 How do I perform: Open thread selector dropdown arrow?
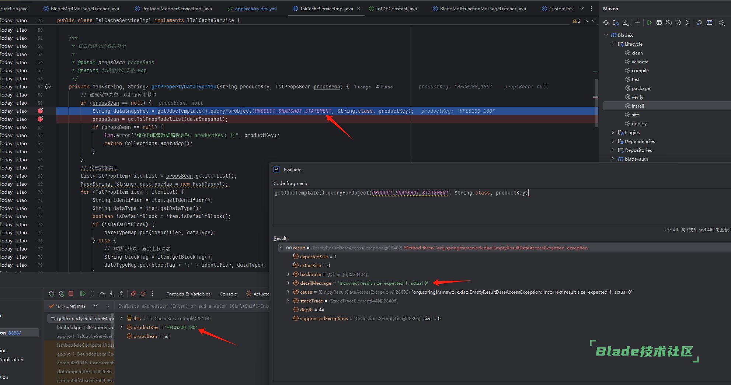click(108, 306)
